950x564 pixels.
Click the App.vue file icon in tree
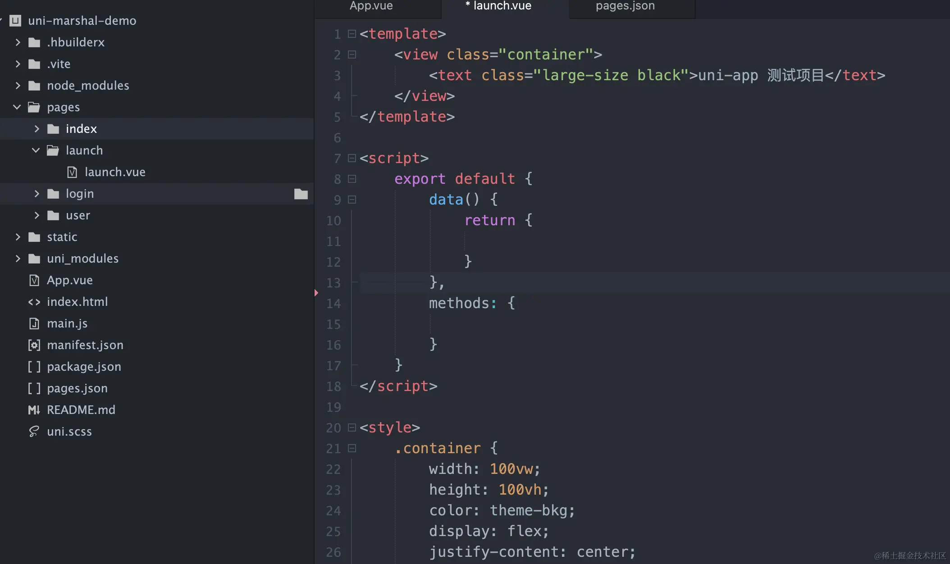pyautogui.click(x=34, y=280)
